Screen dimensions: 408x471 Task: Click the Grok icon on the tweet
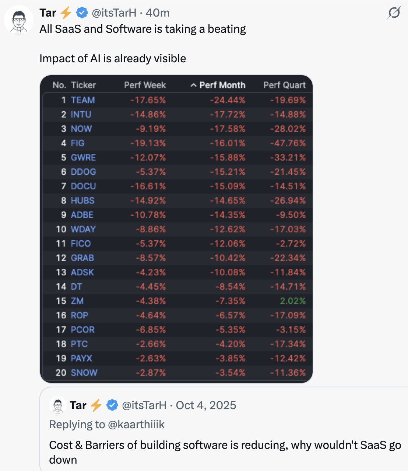tap(394, 13)
